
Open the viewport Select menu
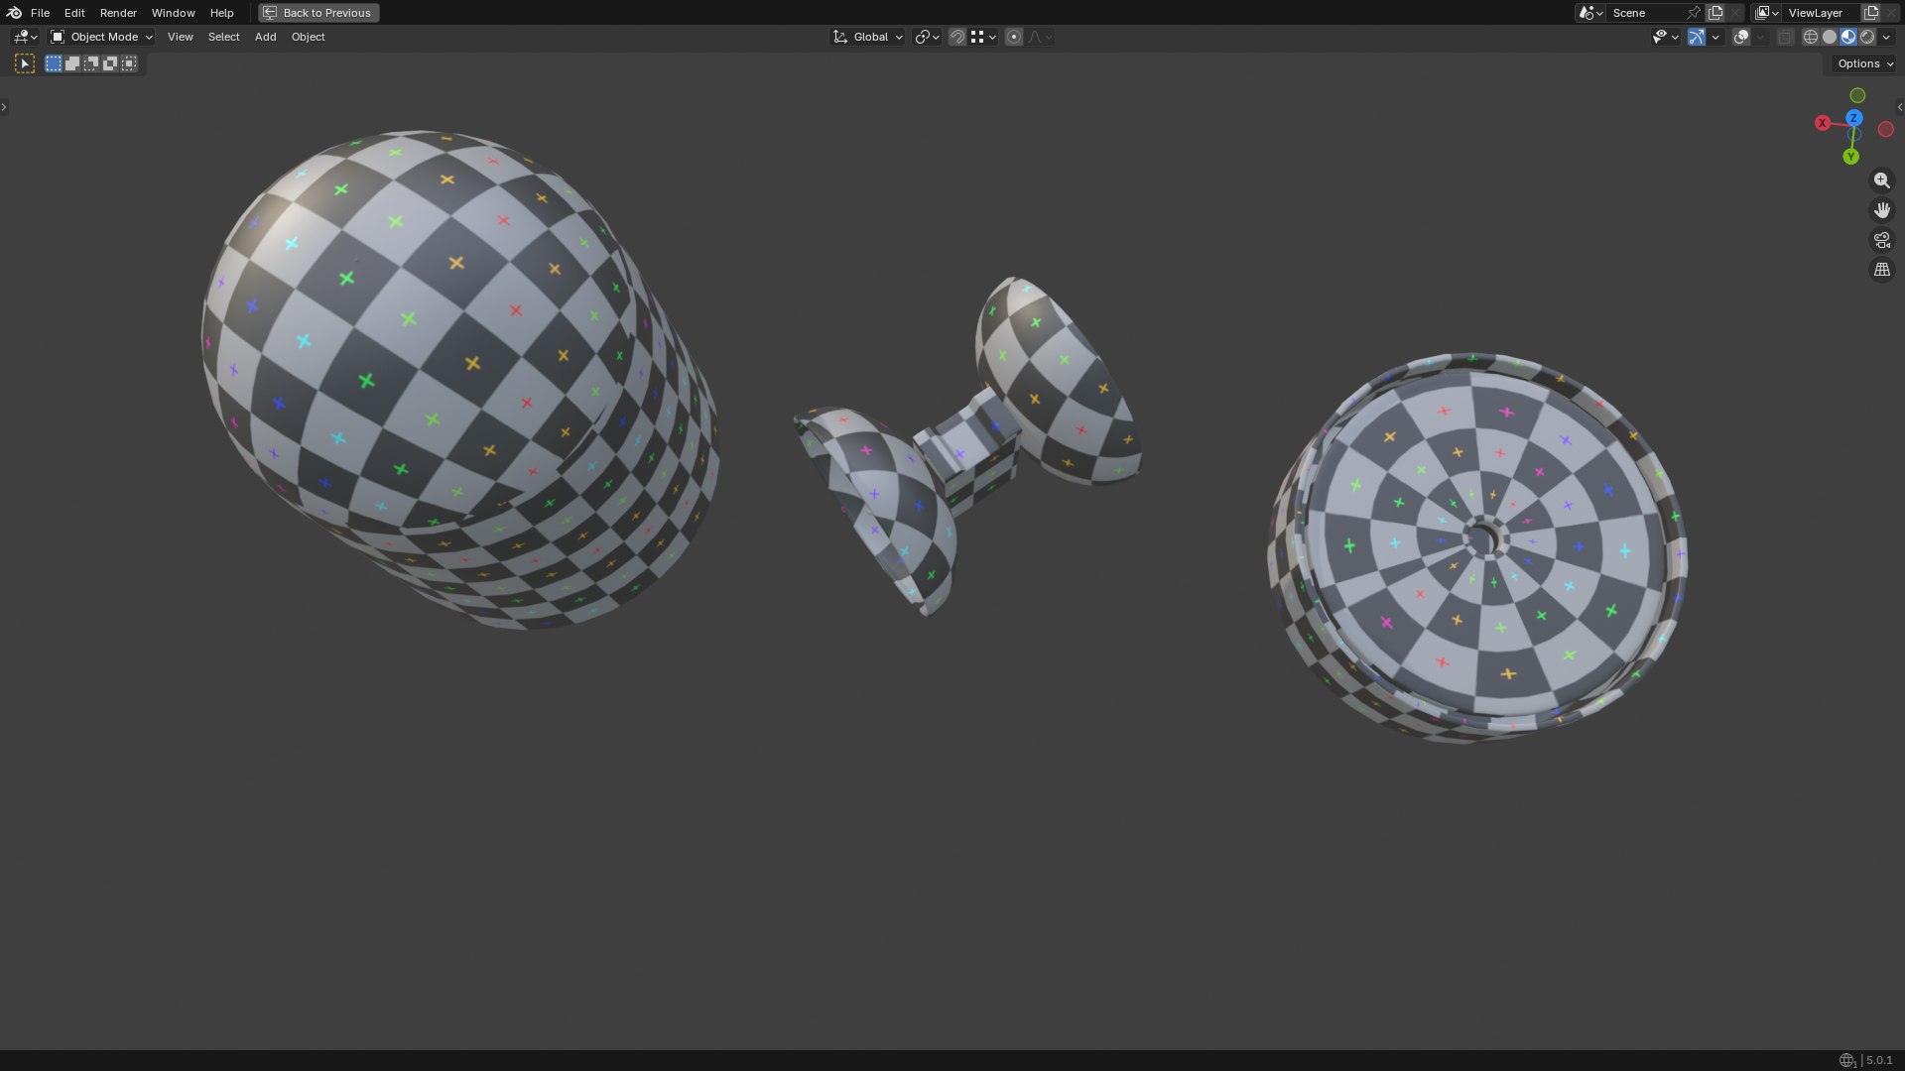223,37
